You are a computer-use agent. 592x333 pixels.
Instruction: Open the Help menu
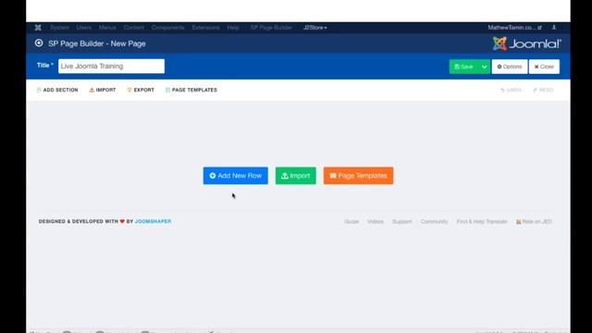pyautogui.click(x=233, y=28)
